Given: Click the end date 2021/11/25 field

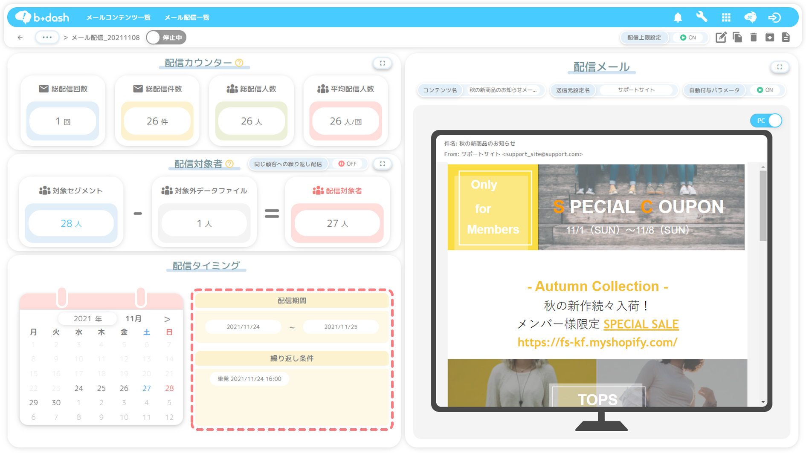Looking at the screenshot, I should click(340, 327).
